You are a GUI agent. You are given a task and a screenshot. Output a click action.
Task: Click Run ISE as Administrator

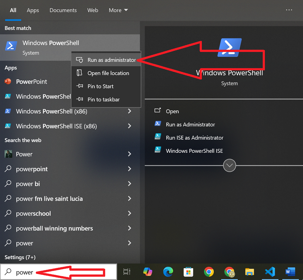pos(195,138)
